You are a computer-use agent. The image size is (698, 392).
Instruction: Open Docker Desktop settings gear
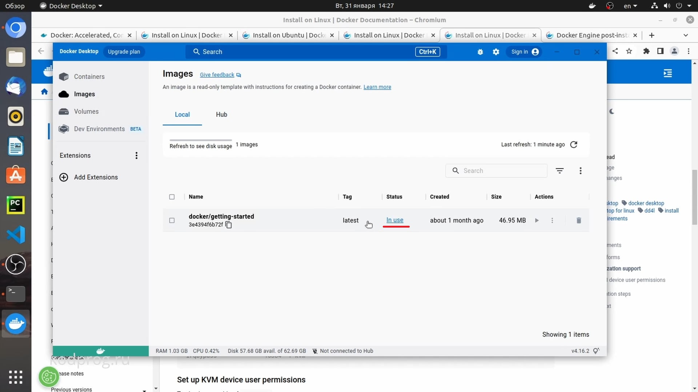click(496, 52)
